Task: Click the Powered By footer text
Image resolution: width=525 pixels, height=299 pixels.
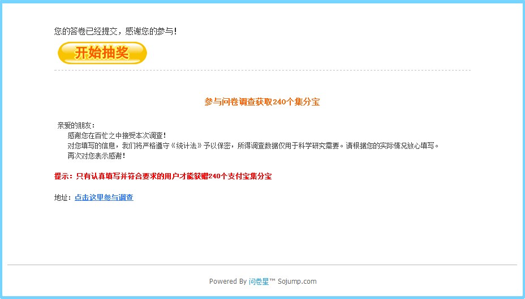Action: [x=227, y=282]
